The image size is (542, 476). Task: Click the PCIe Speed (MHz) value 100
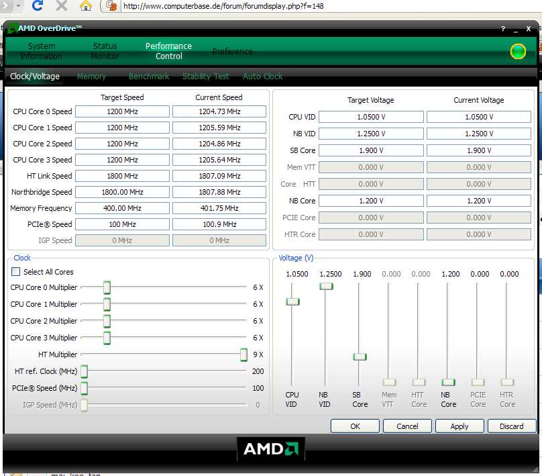[x=258, y=388]
